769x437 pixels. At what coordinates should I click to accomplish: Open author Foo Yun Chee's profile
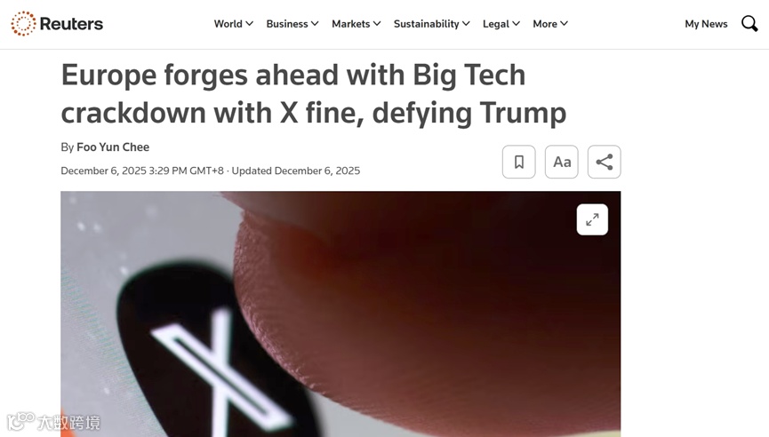click(x=113, y=147)
